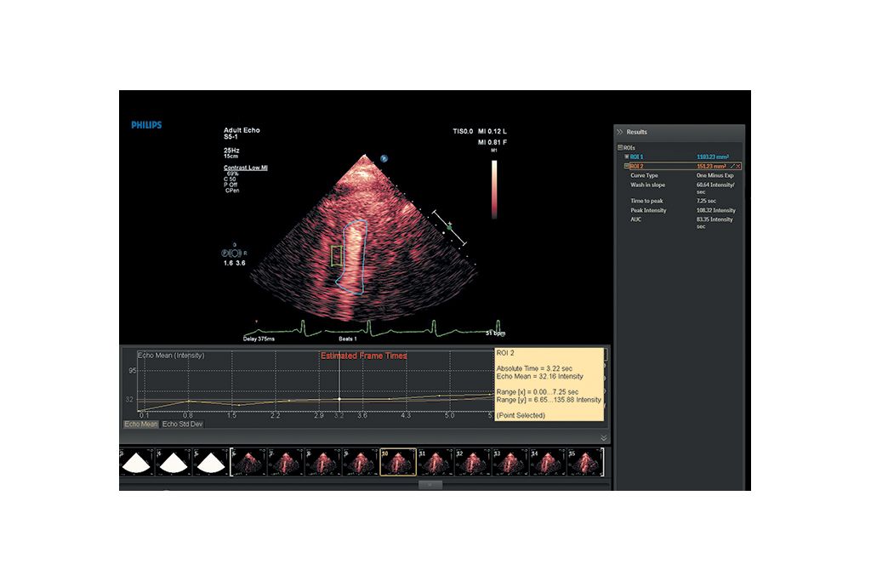The image size is (871, 581).
Task: Click the Beats 1 text
Action: 348,339
